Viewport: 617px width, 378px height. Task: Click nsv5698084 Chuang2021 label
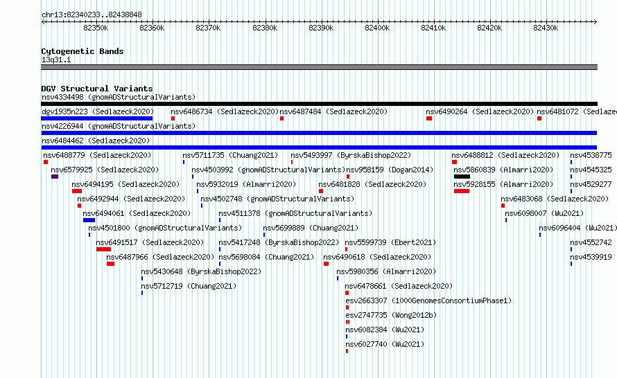point(267,257)
